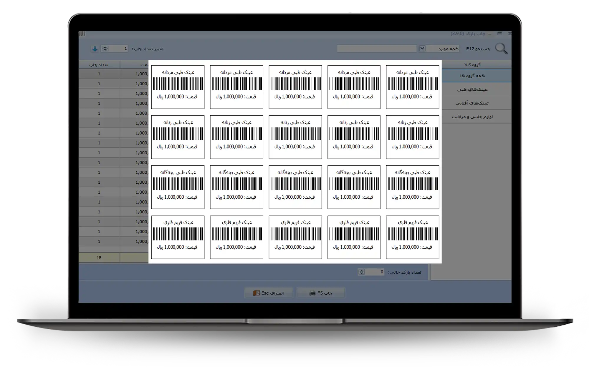Click the تعداد چاپ column header

pos(99,65)
